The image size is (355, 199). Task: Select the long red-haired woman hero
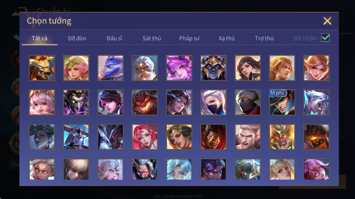coord(145,137)
